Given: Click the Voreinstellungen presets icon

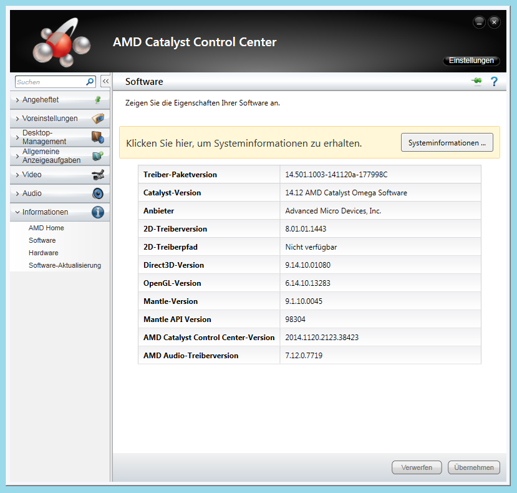Looking at the screenshot, I should pos(98,119).
